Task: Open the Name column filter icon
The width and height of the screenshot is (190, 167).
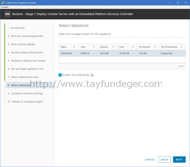Action: click(74, 47)
